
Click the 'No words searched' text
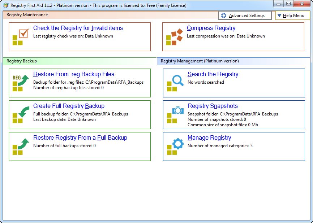click(x=206, y=82)
